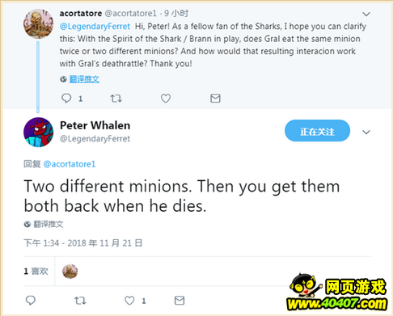Translate acortatore's tweet via 翻译推文 link
The width and height of the screenshot is (393, 316).
[x=84, y=79]
